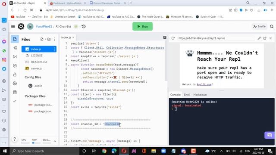Open the package-lock file
Viewport: 276px width, 155px height.
point(43,105)
